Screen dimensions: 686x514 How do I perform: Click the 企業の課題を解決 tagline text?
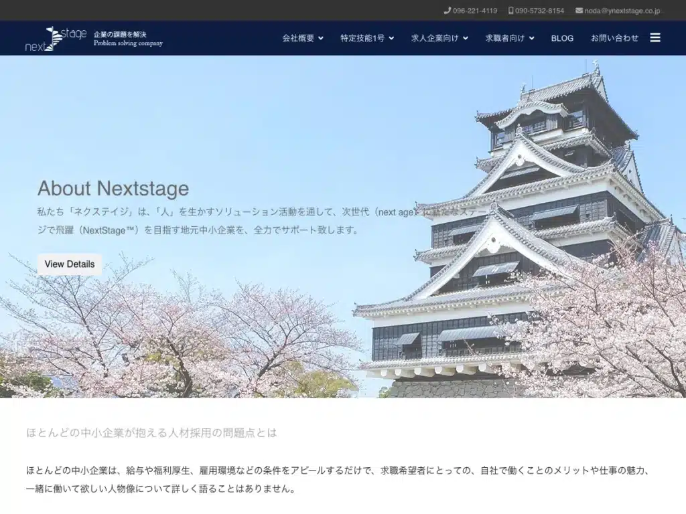(120, 34)
